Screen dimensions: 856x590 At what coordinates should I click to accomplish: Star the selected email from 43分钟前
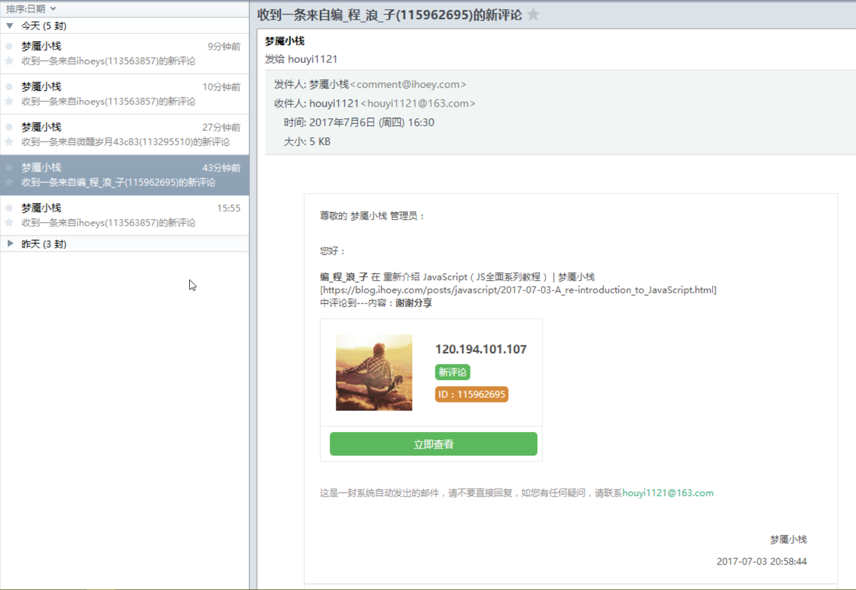[9, 182]
